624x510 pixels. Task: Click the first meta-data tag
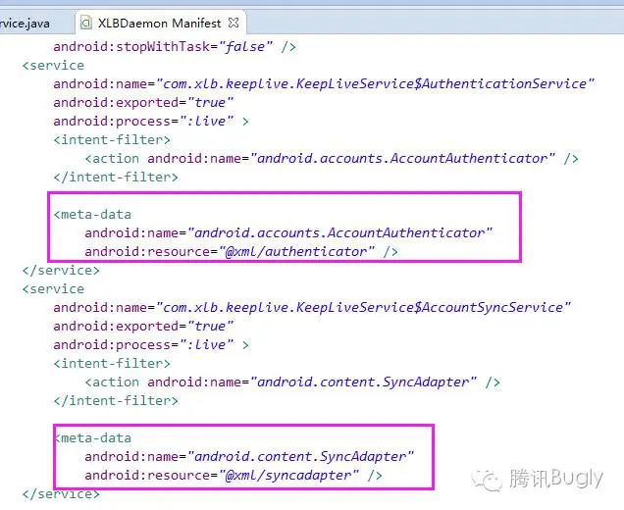[92, 215]
